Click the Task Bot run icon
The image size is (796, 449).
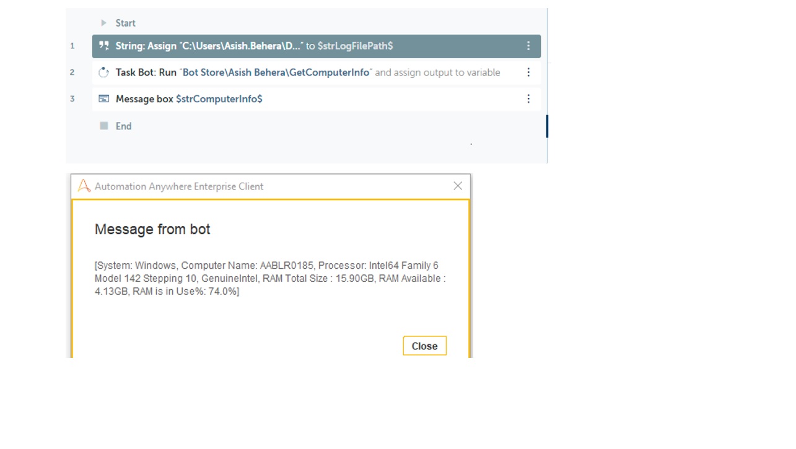(x=104, y=72)
